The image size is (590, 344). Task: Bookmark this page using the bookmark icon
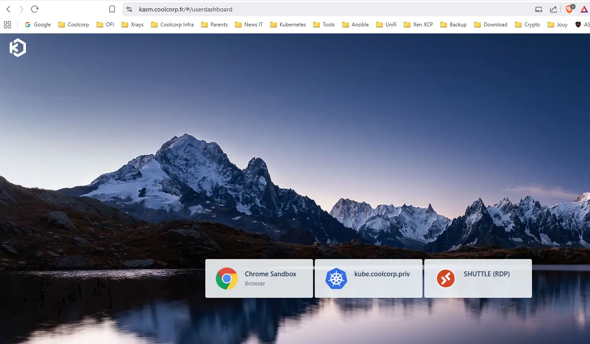click(x=112, y=9)
